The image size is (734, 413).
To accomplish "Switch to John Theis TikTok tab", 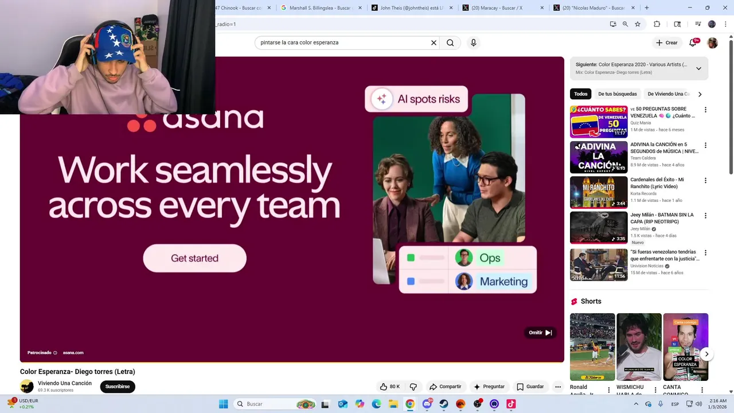I will coord(412,8).
